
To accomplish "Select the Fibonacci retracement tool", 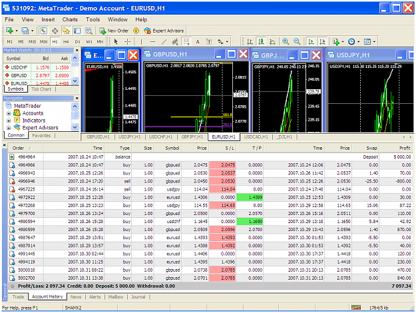I will click(x=186, y=42).
